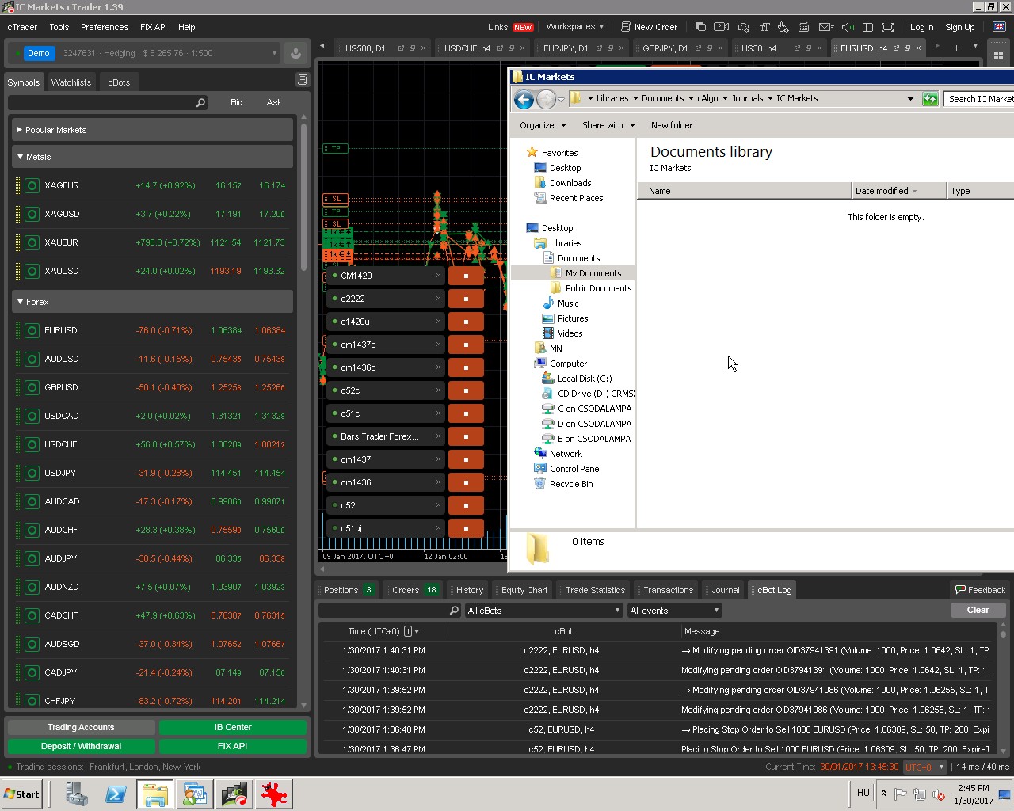
Task: Open the UTC+0 time zone dropdown
Action: point(924,767)
